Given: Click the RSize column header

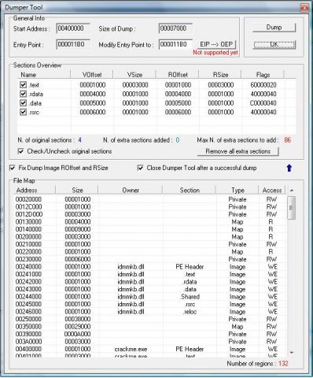Looking at the screenshot, I should 220,75.
